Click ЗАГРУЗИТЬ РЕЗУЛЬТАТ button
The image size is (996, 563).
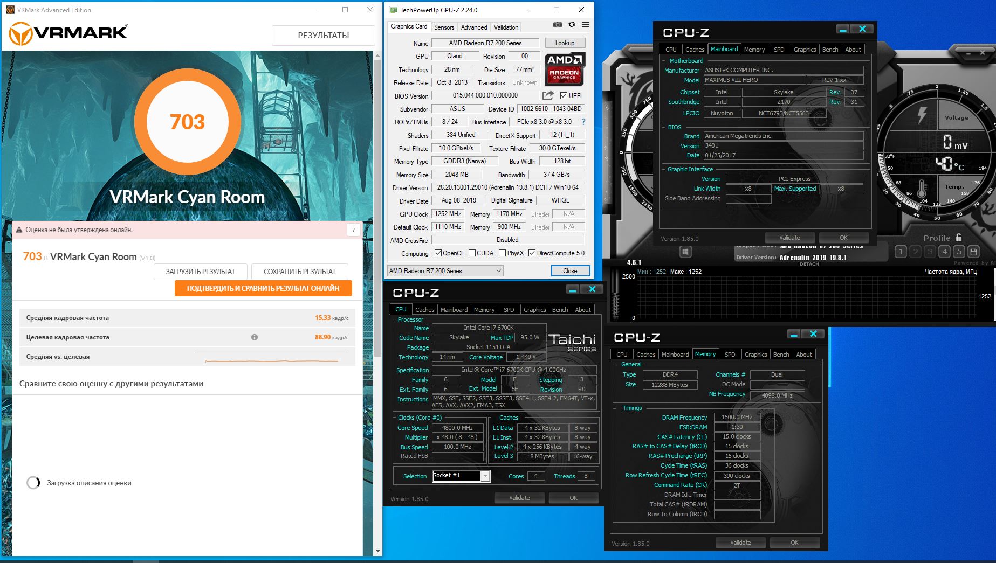[x=201, y=272]
